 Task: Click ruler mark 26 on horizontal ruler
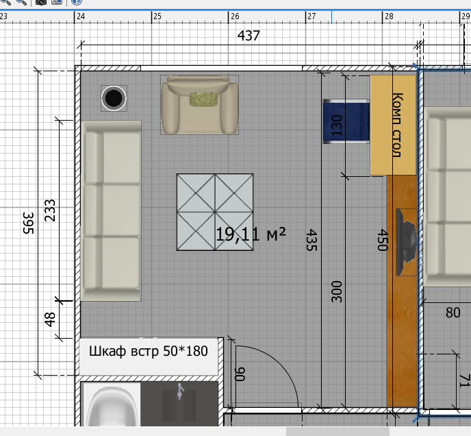coord(235,16)
